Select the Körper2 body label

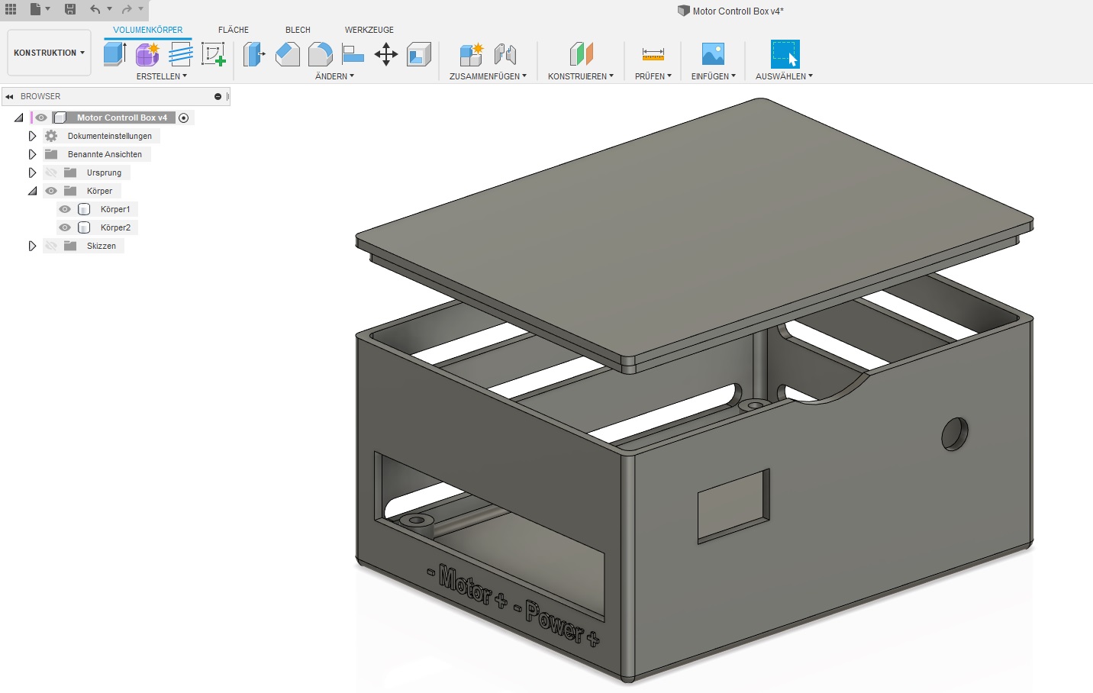coord(115,227)
